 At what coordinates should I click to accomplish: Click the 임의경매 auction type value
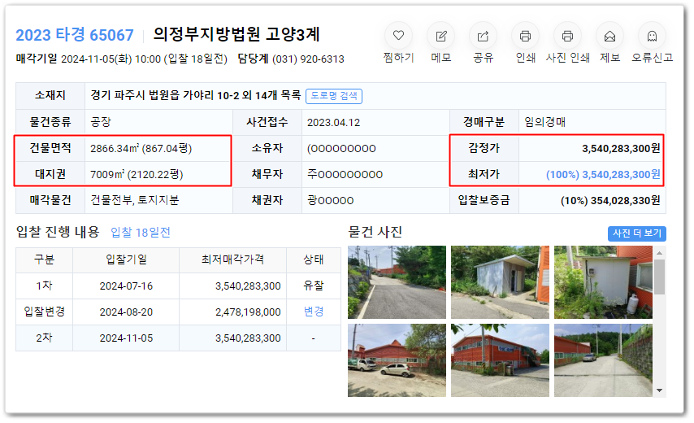click(544, 122)
